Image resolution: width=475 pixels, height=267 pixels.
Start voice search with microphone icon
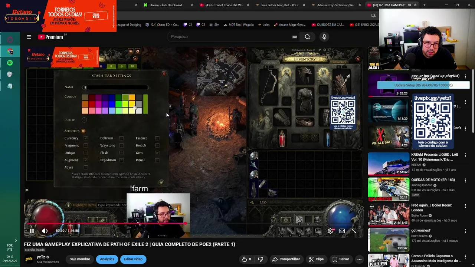point(324,37)
